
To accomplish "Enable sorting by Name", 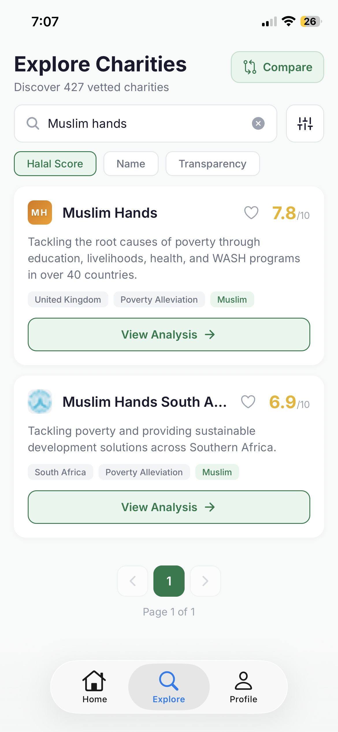I will (131, 164).
